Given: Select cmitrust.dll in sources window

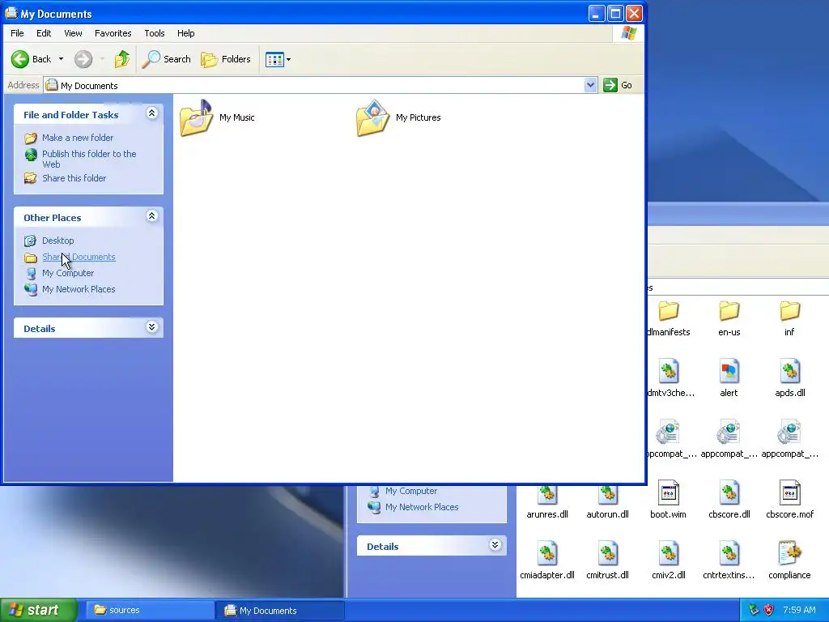Looking at the screenshot, I should point(607,560).
